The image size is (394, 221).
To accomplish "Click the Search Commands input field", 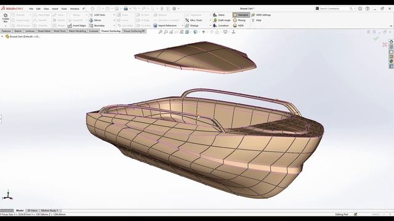I will [335, 9].
